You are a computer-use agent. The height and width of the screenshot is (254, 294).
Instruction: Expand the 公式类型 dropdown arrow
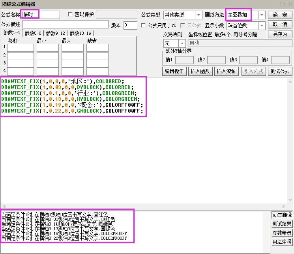click(x=198, y=15)
